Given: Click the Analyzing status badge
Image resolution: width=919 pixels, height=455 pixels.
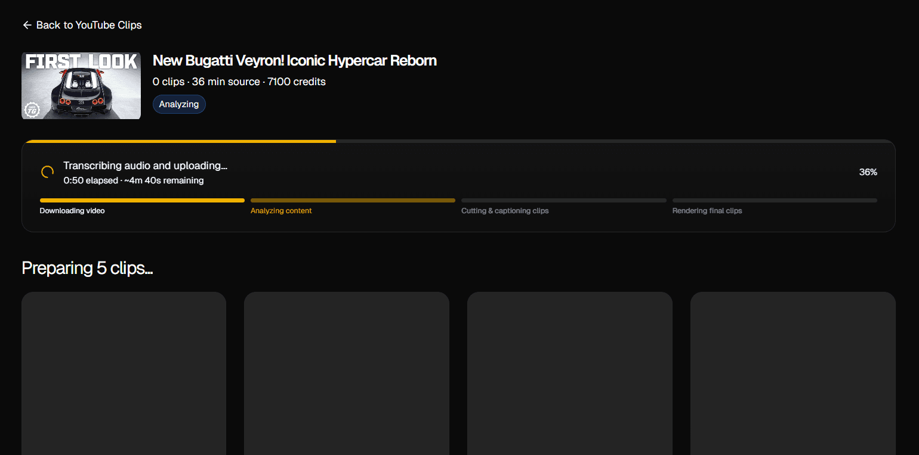Looking at the screenshot, I should pos(179,104).
